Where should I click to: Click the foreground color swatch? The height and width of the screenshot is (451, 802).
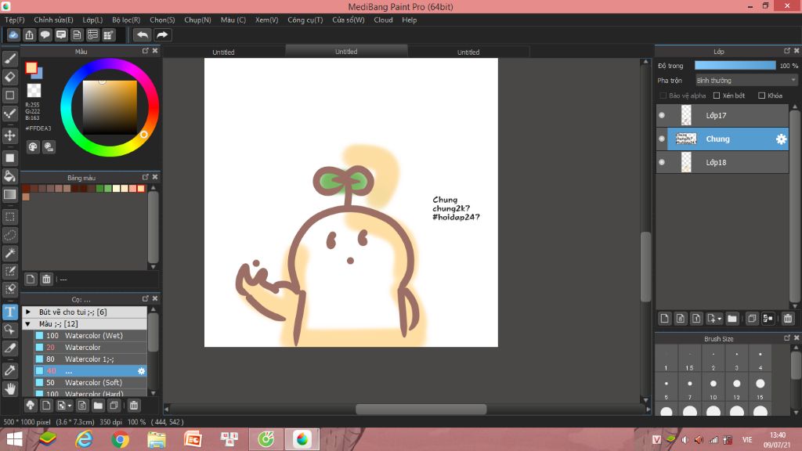pyautogui.click(x=31, y=68)
